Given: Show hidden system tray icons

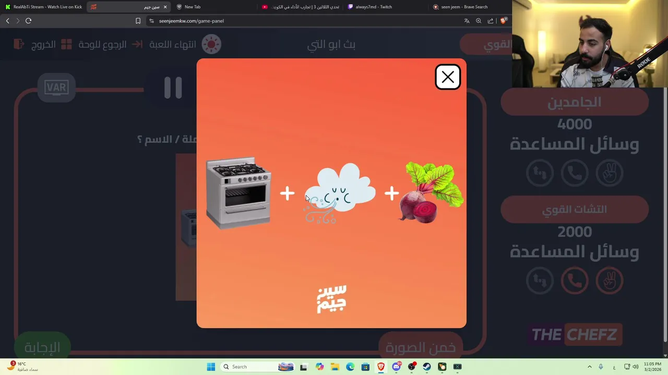Looking at the screenshot, I should click(590, 367).
